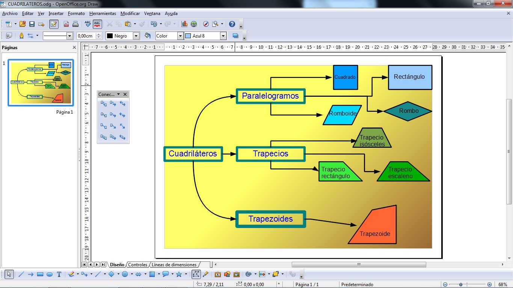Choose the Stars shapes tool
Screen dimensions: 513x288
(x=179, y=274)
